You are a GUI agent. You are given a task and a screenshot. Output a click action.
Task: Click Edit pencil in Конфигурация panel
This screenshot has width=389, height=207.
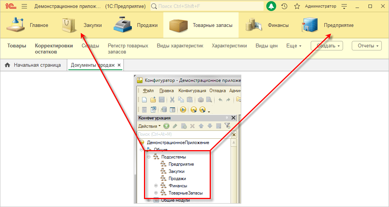[x=175, y=126]
